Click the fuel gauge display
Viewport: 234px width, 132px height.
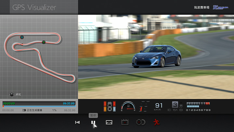click(x=128, y=106)
